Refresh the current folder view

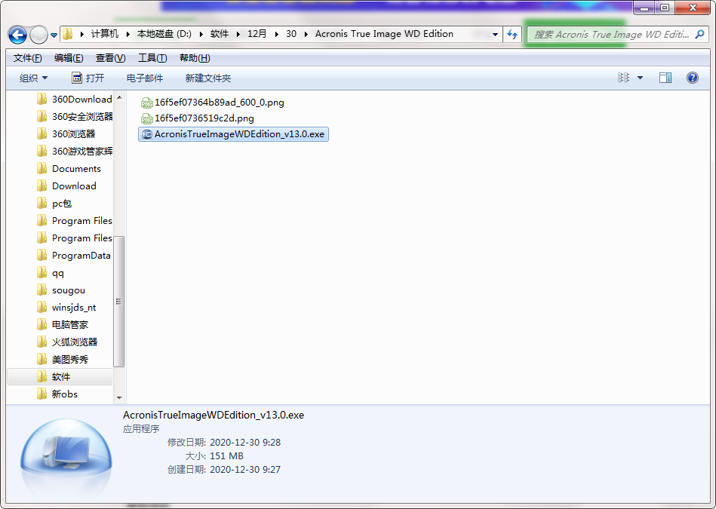pyautogui.click(x=512, y=34)
